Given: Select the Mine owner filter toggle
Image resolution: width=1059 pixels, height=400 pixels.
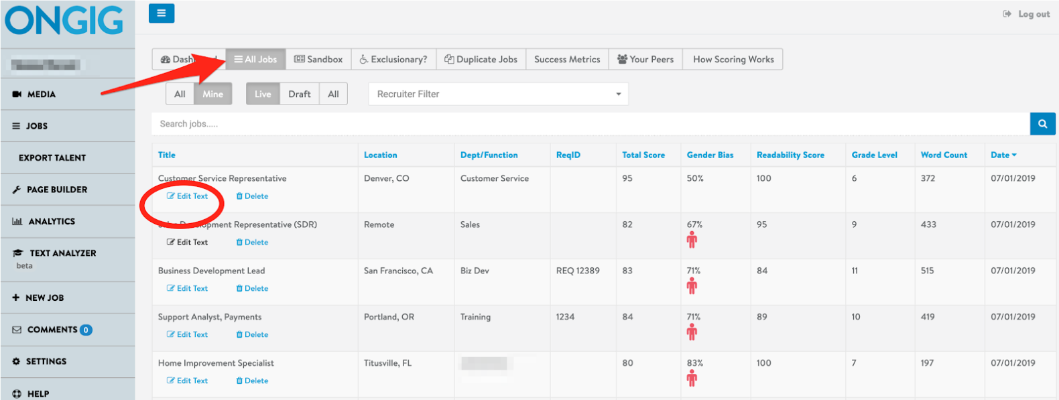Looking at the screenshot, I should [x=212, y=94].
